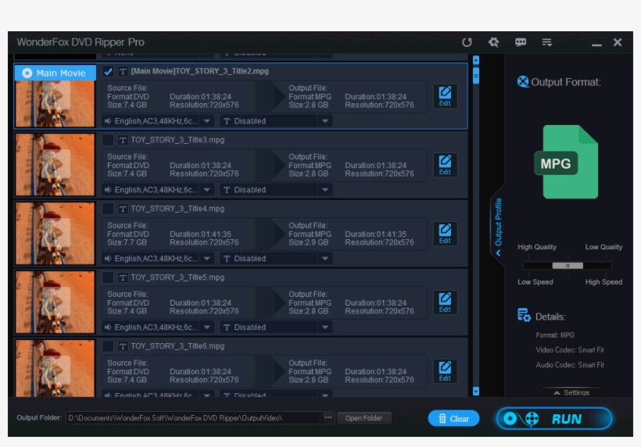Click the Details settings icon
641x447 pixels.
pos(524,315)
